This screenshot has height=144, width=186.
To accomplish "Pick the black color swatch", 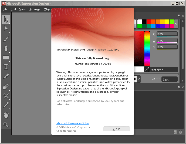I will point(144,22).
